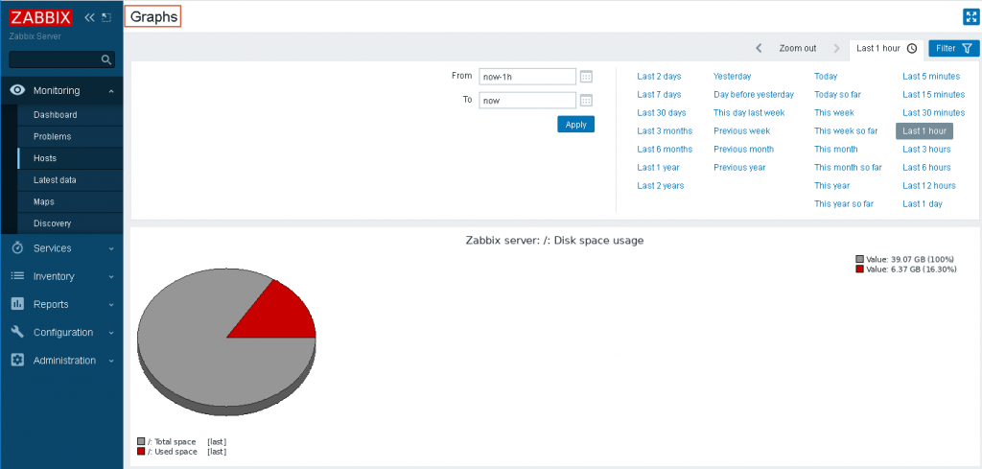The height and width of the screenshot is (469, 982).
Task: Select Last 30 days range
Action: coord(662,113)
